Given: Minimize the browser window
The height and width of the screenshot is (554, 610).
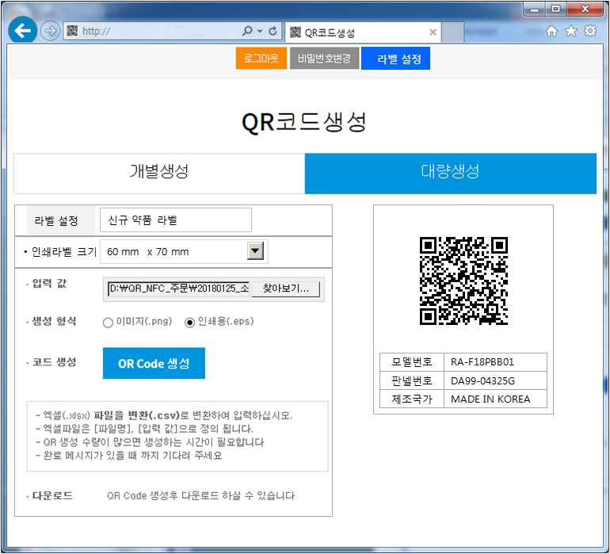Looking at the screenshot, I should (535, 9).
